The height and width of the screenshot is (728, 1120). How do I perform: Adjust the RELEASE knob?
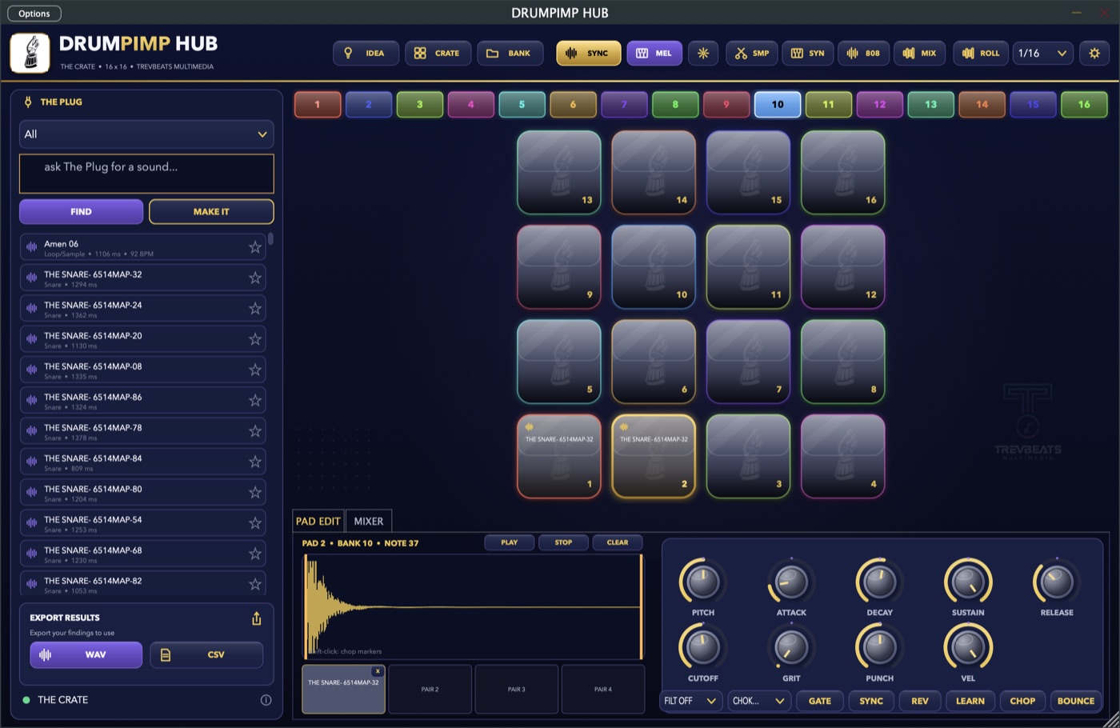[x=1057, y=582]
